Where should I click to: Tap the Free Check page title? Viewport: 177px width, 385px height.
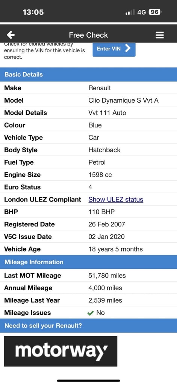pos(88,35)
